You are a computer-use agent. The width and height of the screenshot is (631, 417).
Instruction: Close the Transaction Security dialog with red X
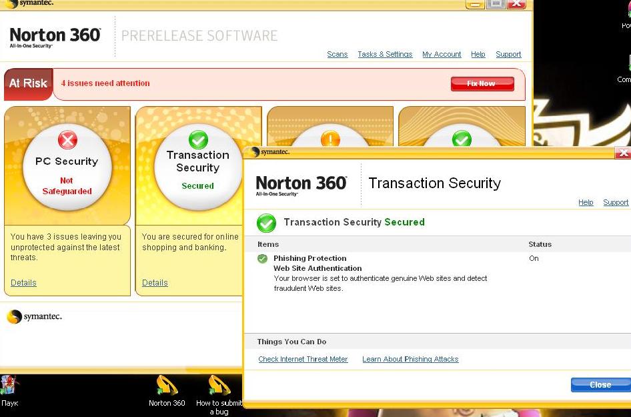coord(623,153)
